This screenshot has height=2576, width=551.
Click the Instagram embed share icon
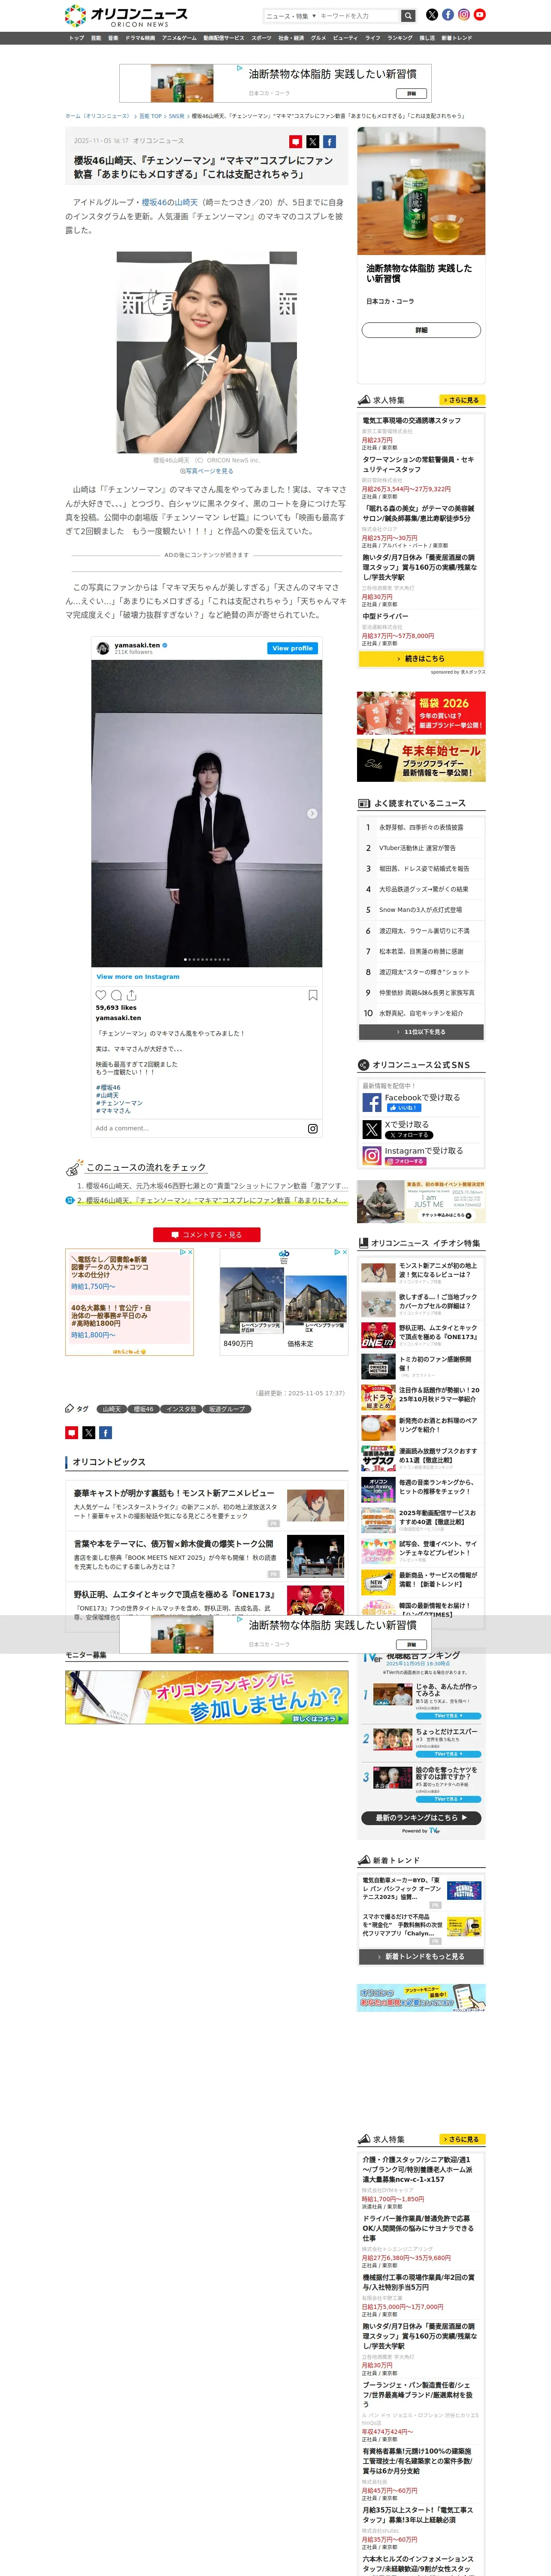click(x=132, y=995)
